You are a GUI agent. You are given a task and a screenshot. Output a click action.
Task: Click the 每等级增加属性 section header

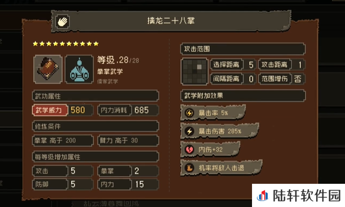pyautogui.click(x=95, y=157)
